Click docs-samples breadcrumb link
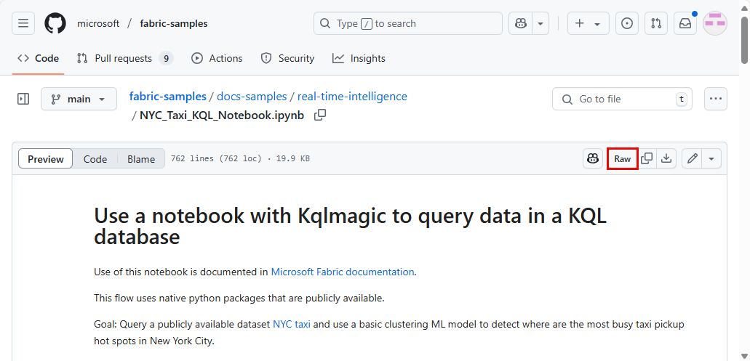Screen dimensions: 750x361 coord(252,97)
